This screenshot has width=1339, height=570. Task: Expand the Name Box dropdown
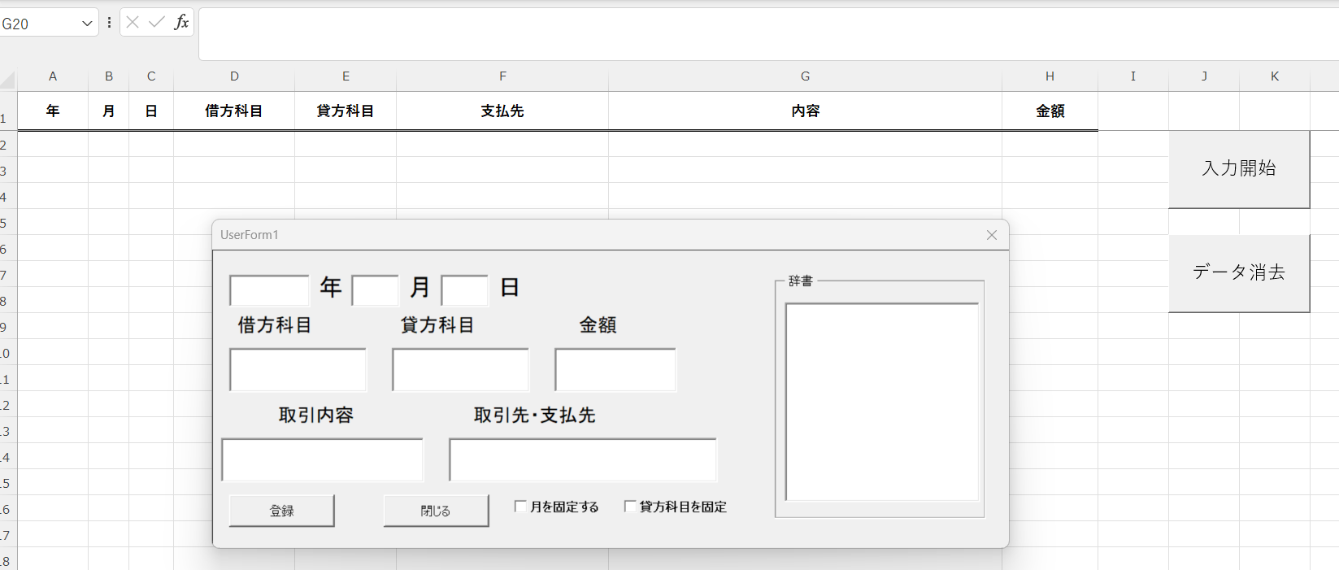pos(87,24)
